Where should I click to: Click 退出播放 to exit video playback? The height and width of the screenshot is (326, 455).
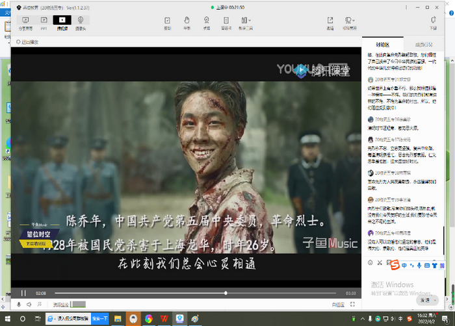tap(27, 42)
